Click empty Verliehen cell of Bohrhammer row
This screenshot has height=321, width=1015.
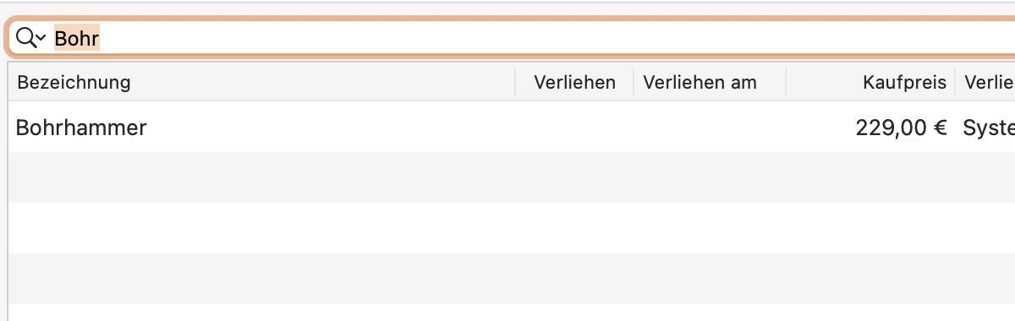click(574, 128)
